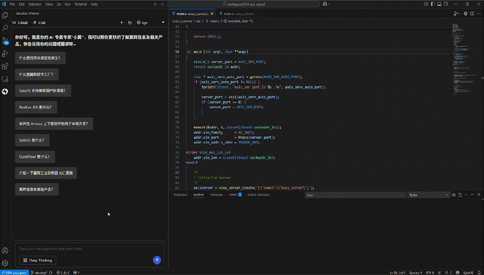Open the Extensions view

[x=5, y=66]
